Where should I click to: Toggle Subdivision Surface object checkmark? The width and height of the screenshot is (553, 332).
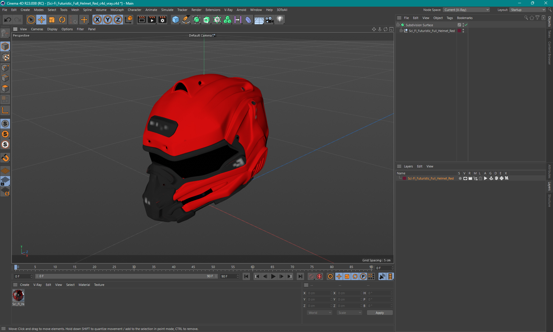click(x=466, y=25)
